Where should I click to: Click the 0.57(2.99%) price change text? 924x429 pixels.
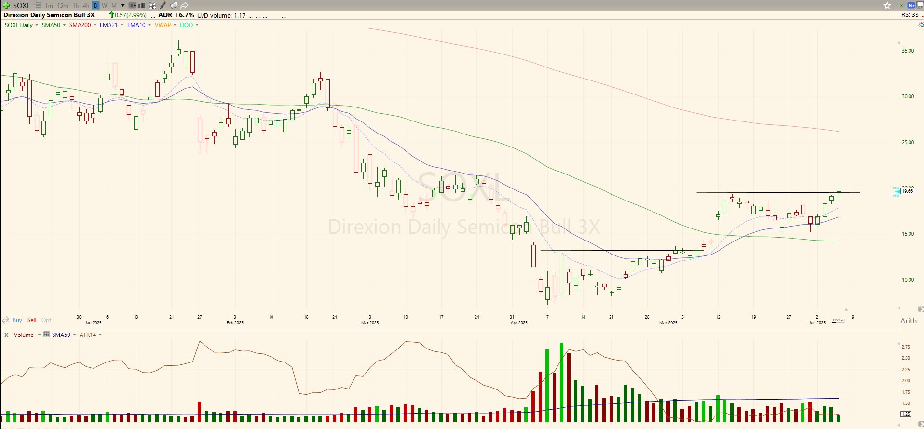[131, 15]
